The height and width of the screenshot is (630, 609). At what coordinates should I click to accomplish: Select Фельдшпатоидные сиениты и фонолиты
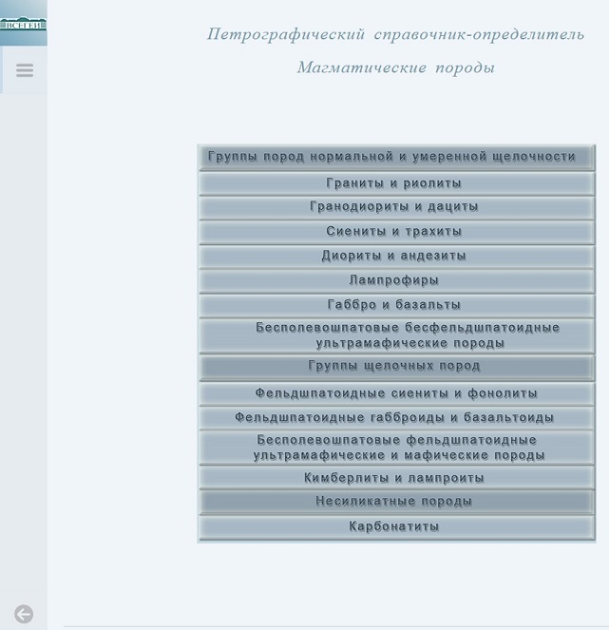[396, 393]
